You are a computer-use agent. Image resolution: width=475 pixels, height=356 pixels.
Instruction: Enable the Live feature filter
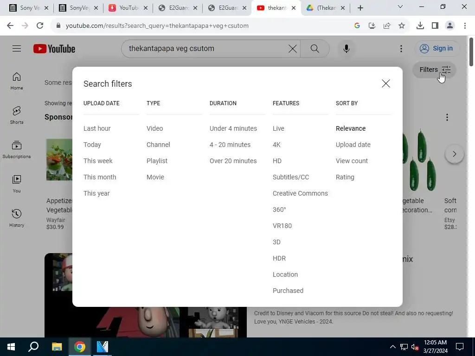click(x=278, y=128)
